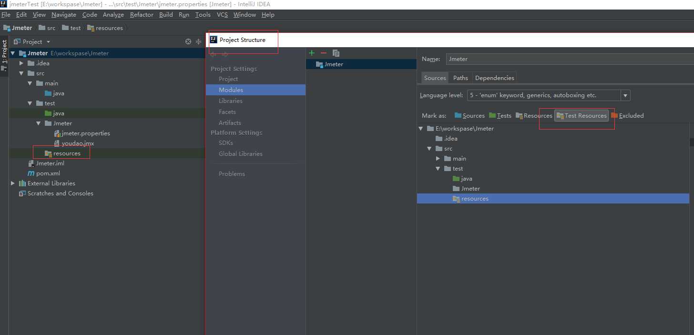Image resolution: width=694 pixels, height=335 pixels.
Task: Mark as Resources folder button
Action: pyautogui.click(x=534, y=115)
